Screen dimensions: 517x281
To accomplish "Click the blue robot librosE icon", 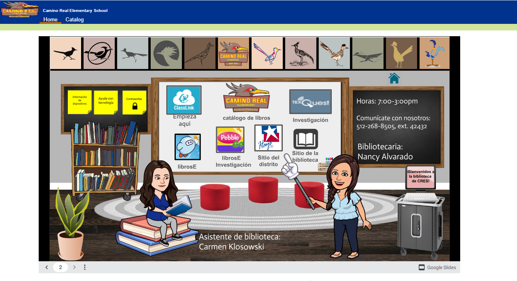I will [x=188, y=147].
